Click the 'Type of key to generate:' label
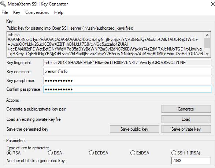 tap(28, 148)
